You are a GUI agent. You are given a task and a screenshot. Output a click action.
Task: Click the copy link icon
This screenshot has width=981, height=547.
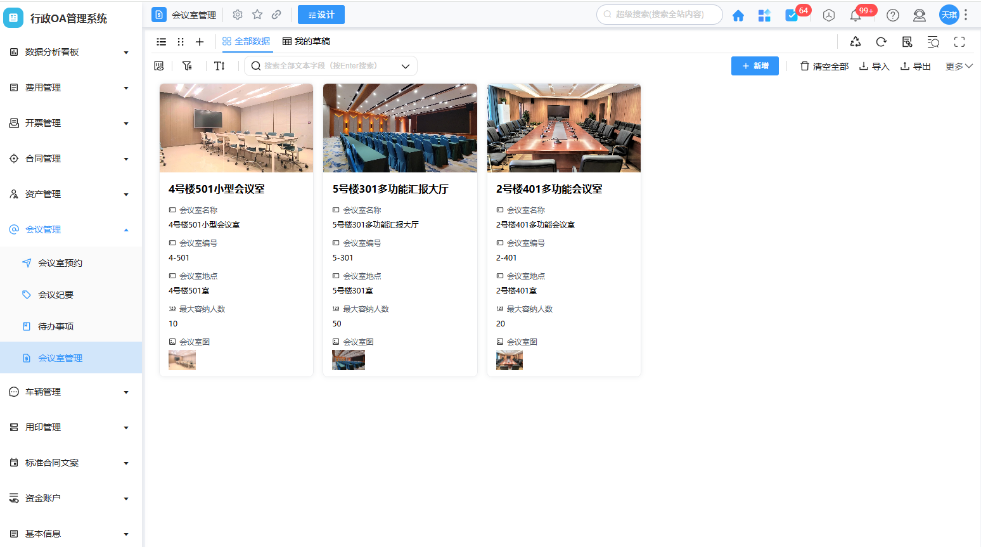tap(276, 15)
